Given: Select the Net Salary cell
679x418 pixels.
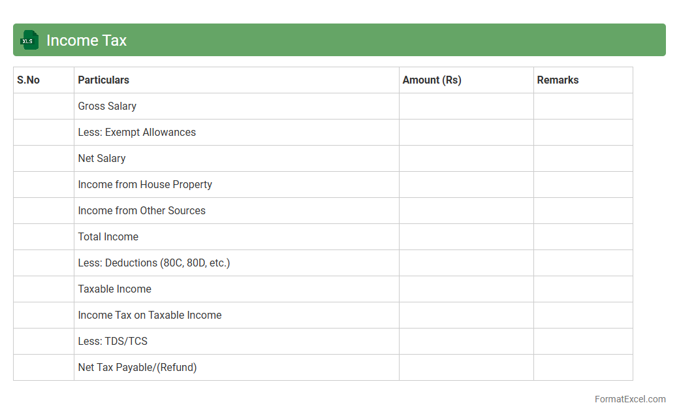Looking at the screenshot, I should pyautogui.click(x=102, y=158).
